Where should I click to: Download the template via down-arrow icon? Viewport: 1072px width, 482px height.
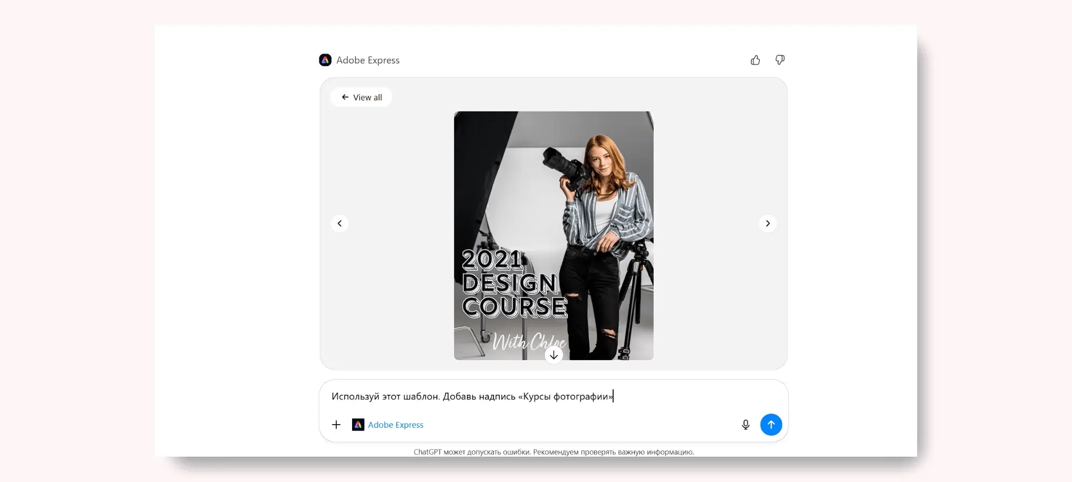[x=554, y=355]
